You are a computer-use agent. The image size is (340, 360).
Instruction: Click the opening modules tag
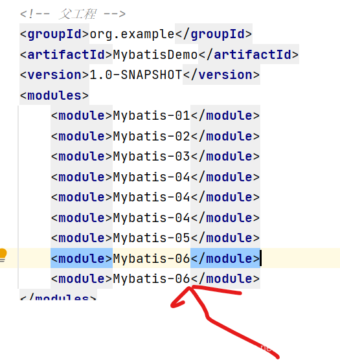54,95
